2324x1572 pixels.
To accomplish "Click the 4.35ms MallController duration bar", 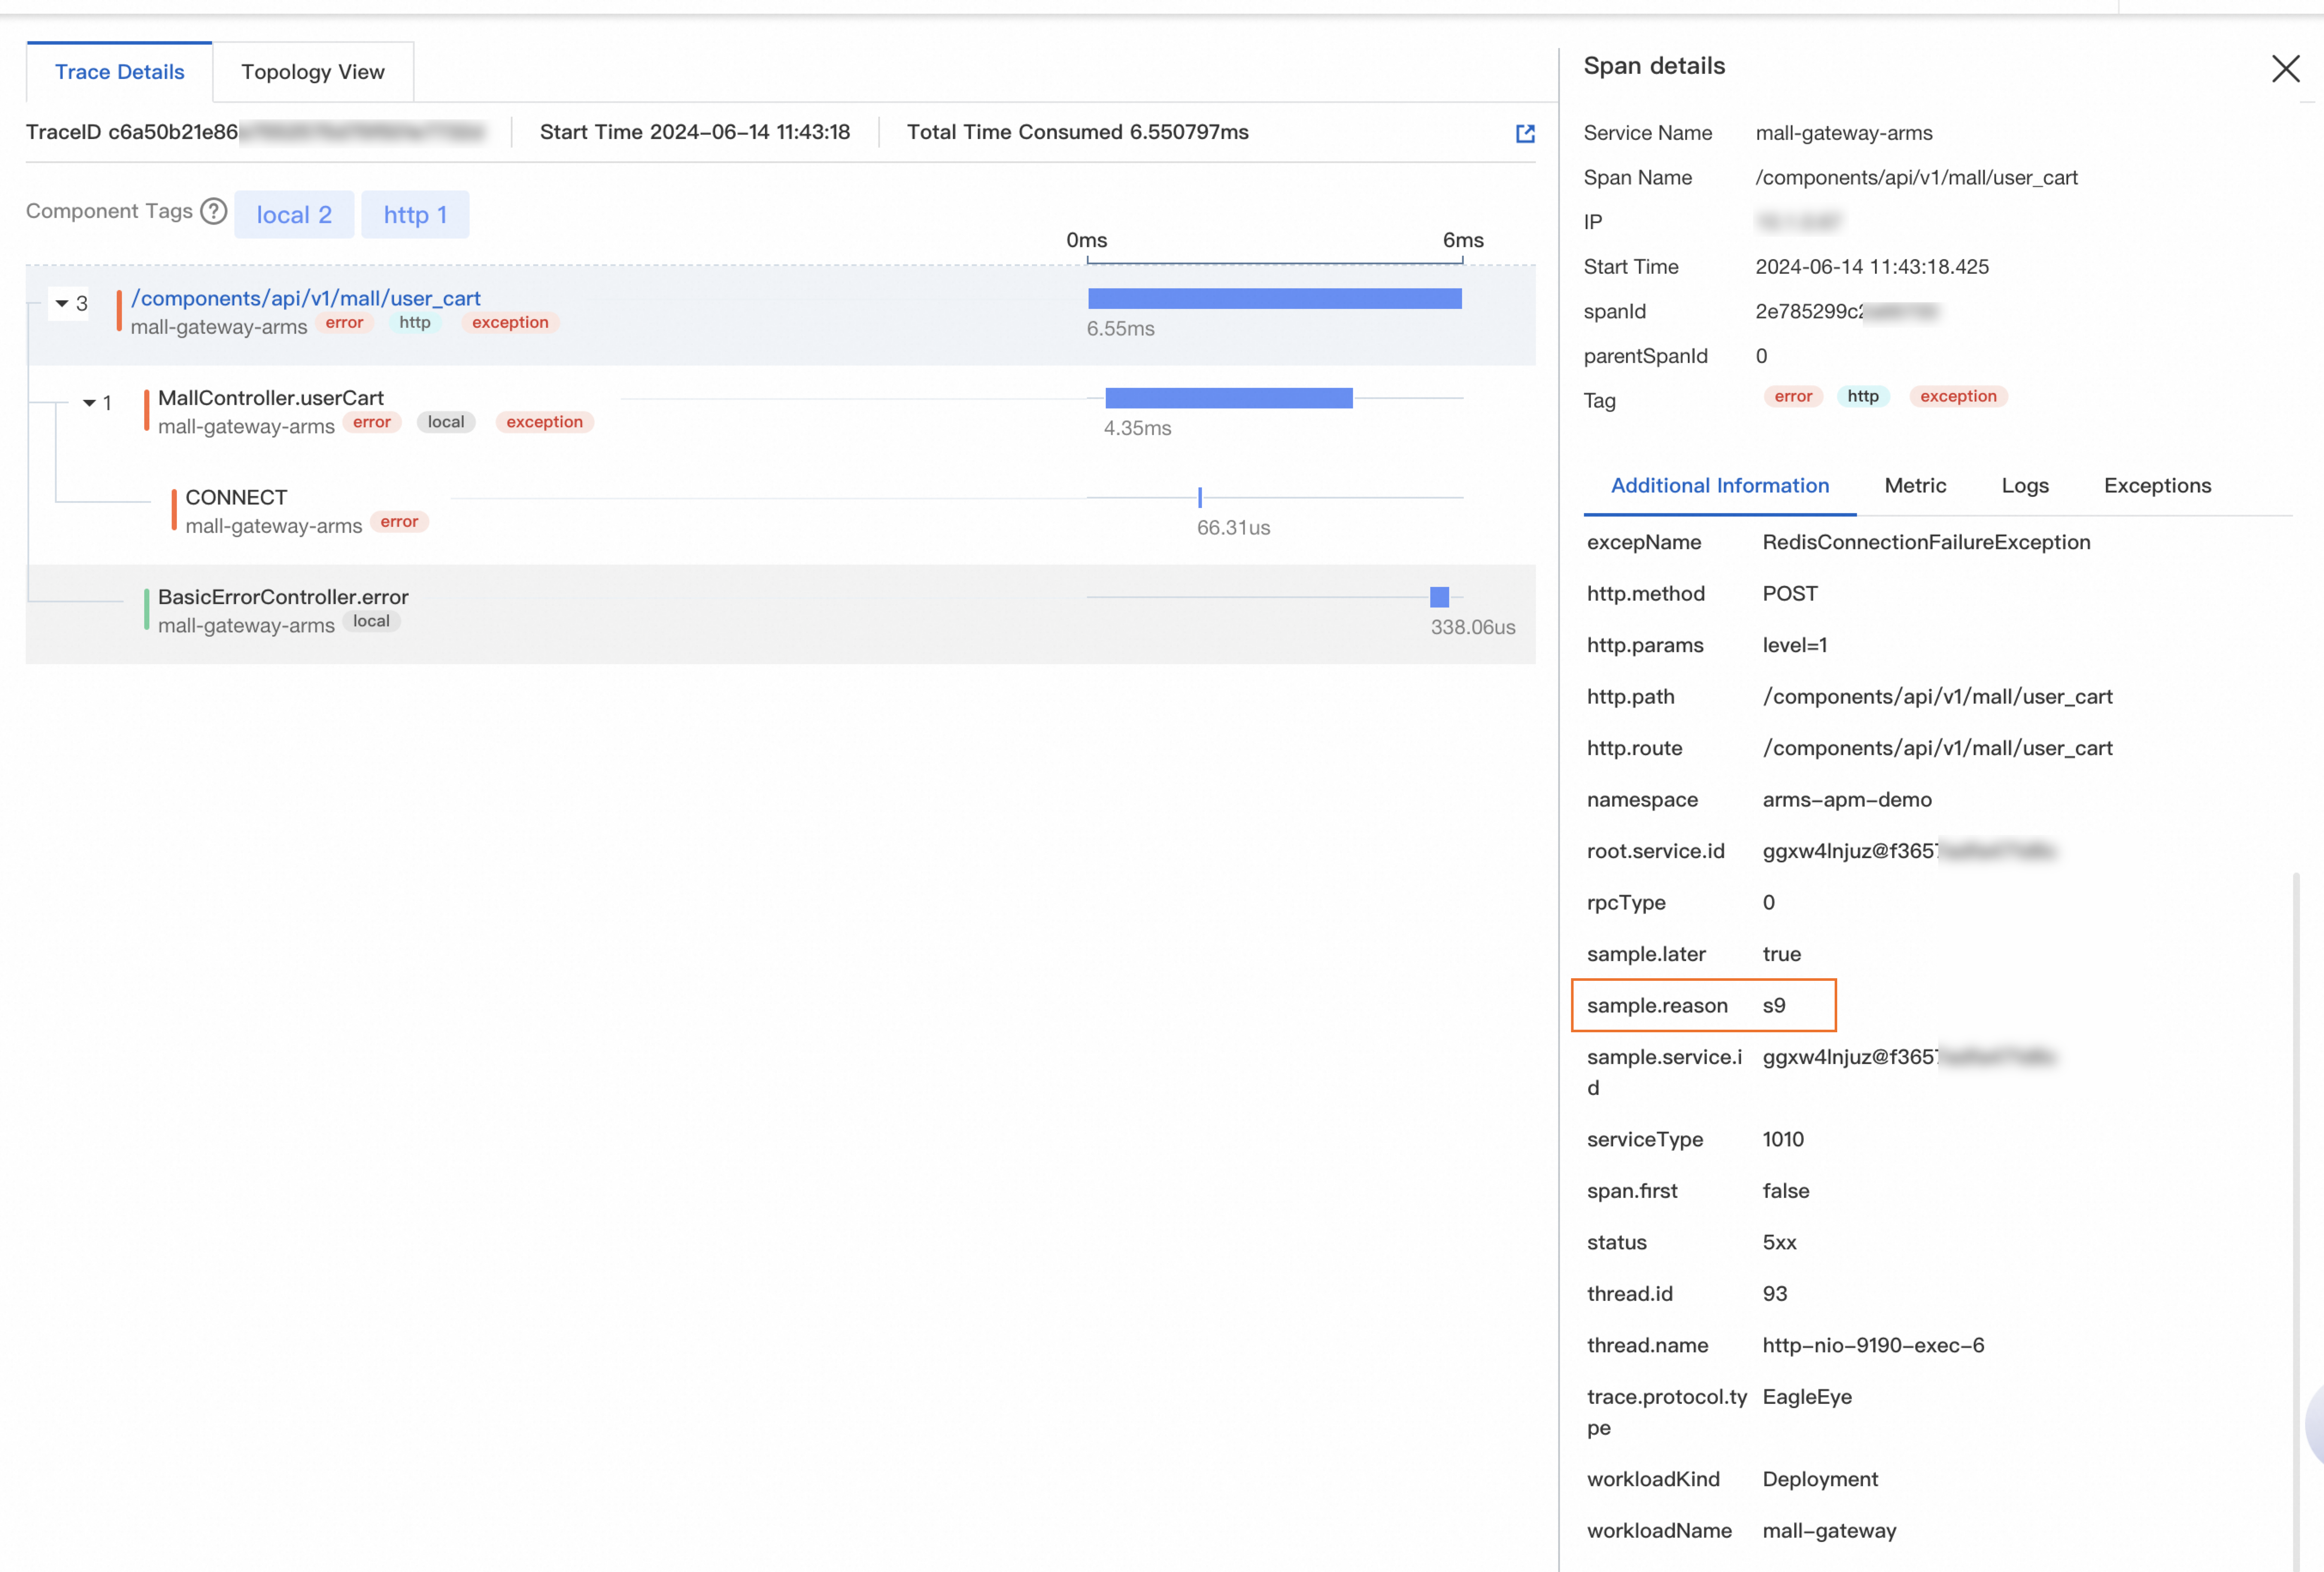I will 1228,398.
